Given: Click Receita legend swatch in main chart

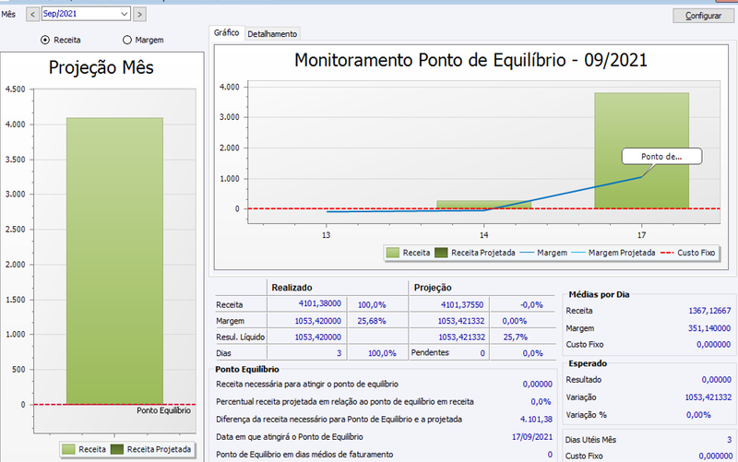Looking at the screenshot, I should 393,253.
